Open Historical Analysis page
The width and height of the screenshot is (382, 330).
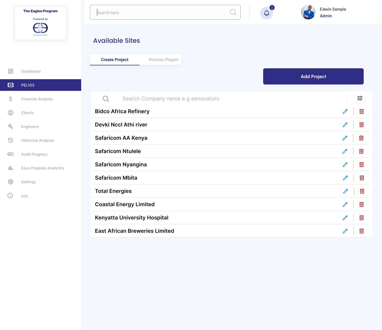[41, 140]
